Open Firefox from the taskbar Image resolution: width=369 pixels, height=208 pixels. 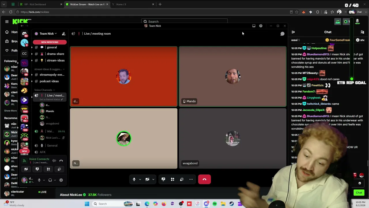(x=164, y=204)
